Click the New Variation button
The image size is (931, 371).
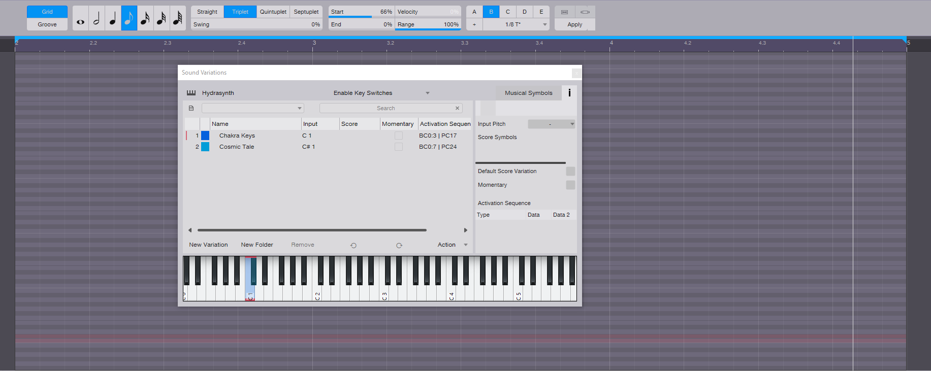(x=208, y=245)
